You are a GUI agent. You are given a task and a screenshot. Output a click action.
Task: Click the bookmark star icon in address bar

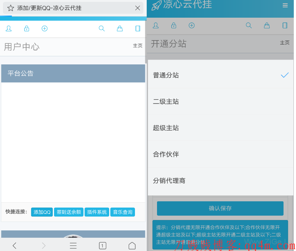click(11, 8)
